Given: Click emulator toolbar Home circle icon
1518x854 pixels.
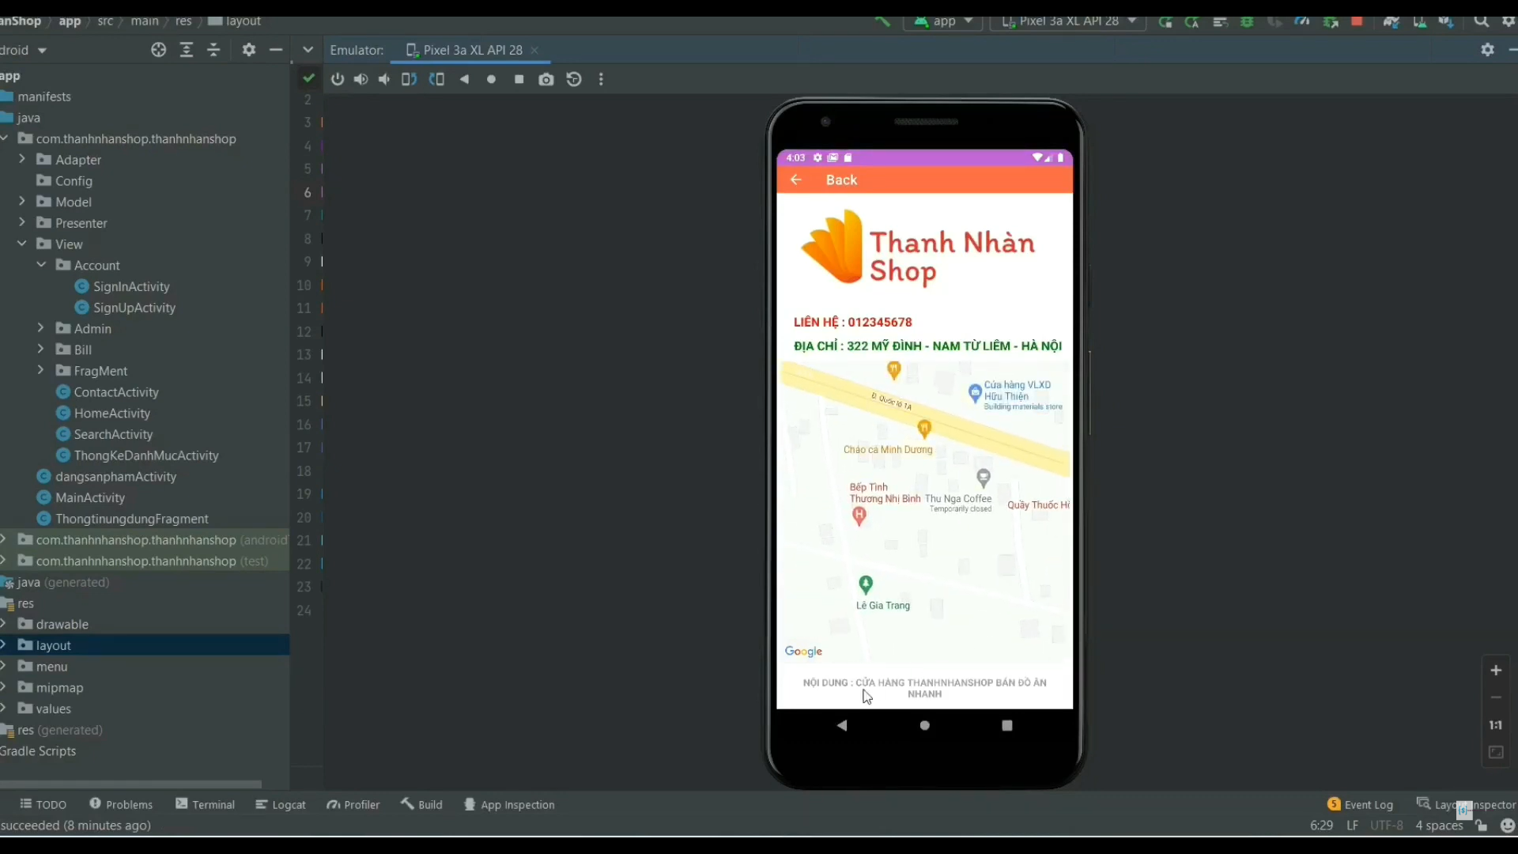Looking at the screenshot, I should 492,79.
